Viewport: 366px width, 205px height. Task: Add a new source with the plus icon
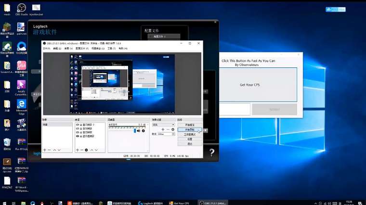pos(78,150)
